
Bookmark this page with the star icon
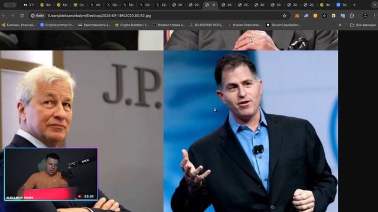coord(285,16)
